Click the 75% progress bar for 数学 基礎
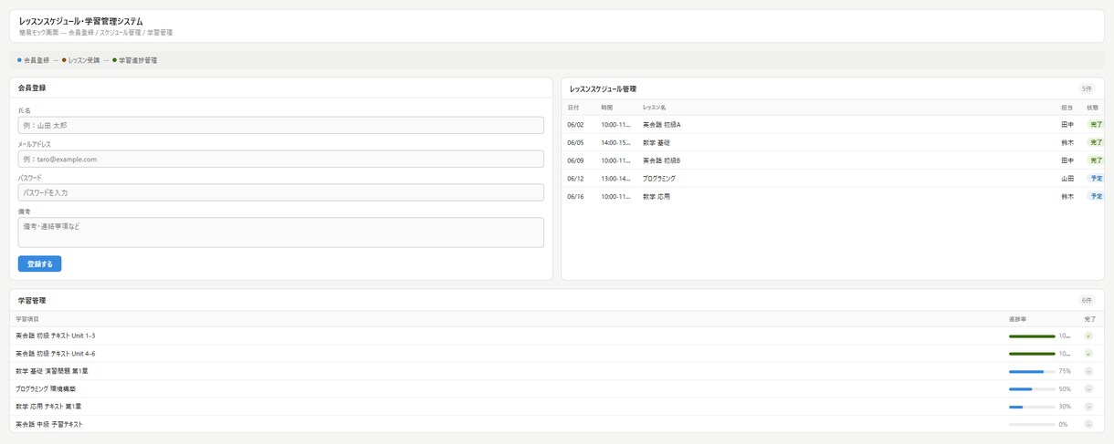The width and height of the screenshot is (1114, 444). point(1032,372)
